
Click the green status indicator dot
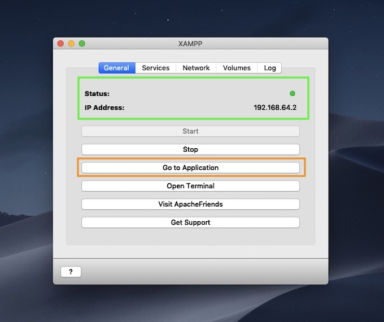[293, 93]
